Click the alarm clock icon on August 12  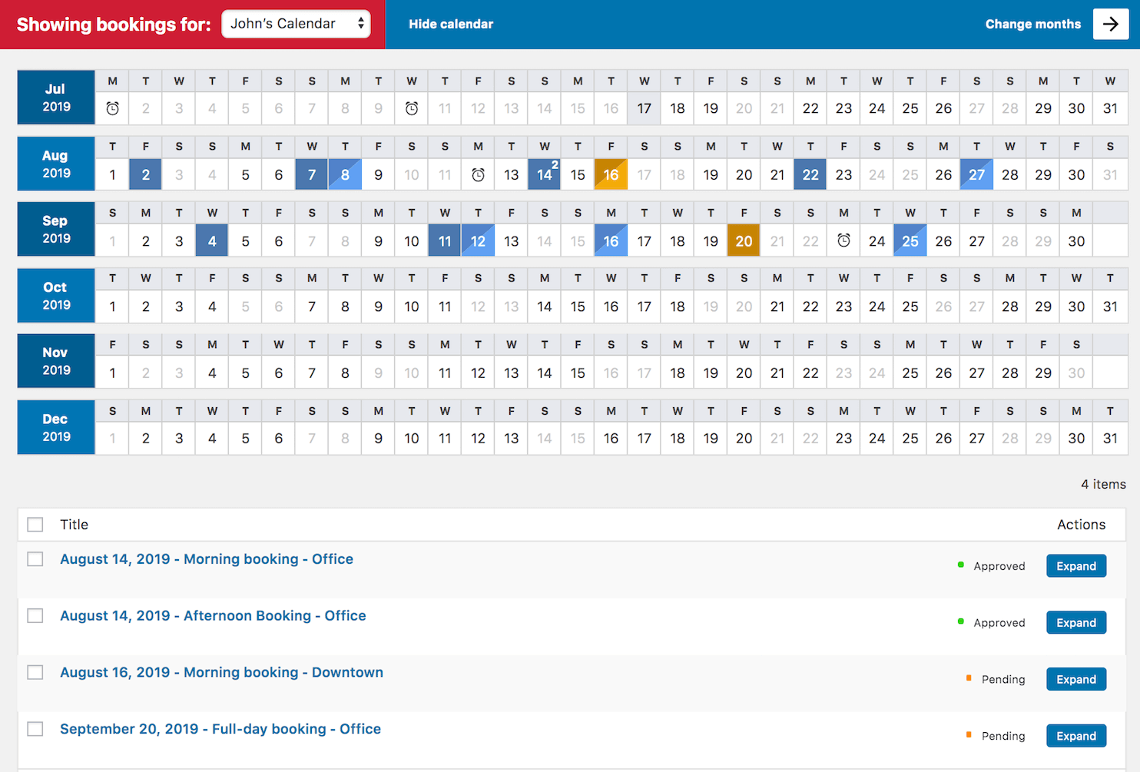click(x=478, y=175)
